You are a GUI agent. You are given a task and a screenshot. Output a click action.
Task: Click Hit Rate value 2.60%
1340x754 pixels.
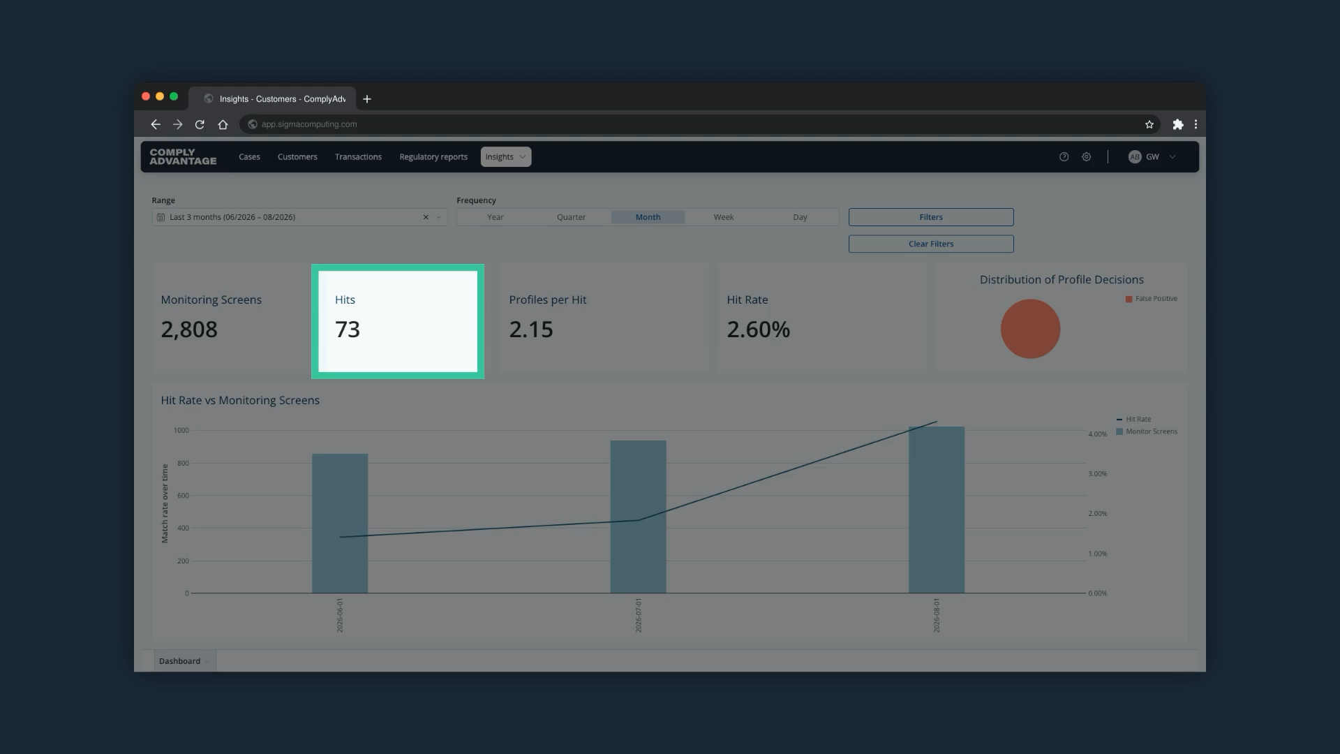click(x=759, y=330)
